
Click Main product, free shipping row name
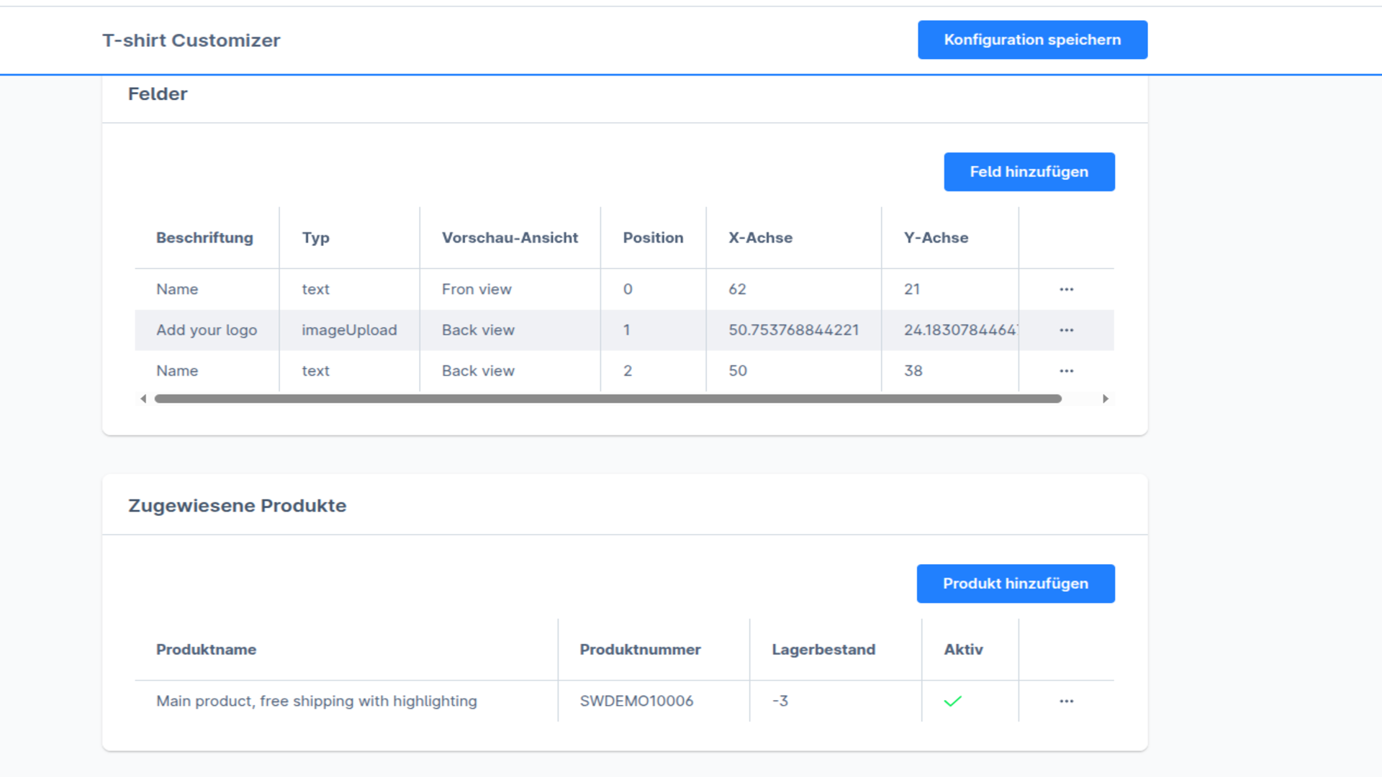pyautogui.click(x=317, y=701)
